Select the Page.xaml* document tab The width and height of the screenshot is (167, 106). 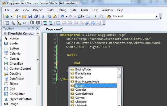(54, 29)
